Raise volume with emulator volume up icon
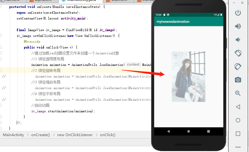The image size is (249, 152). tap(238, 26)
